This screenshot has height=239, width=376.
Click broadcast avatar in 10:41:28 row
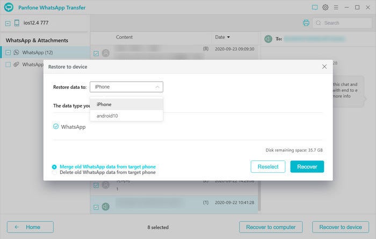pos(105,207)
